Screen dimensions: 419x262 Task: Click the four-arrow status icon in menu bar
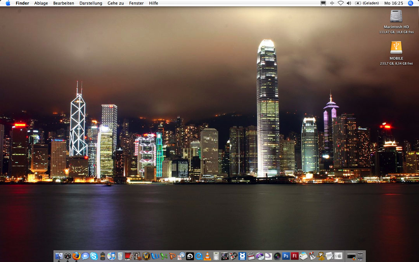pos(332,3)
